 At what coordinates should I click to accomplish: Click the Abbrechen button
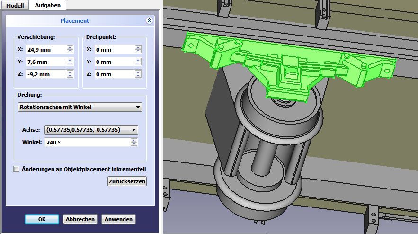[80, 219]
